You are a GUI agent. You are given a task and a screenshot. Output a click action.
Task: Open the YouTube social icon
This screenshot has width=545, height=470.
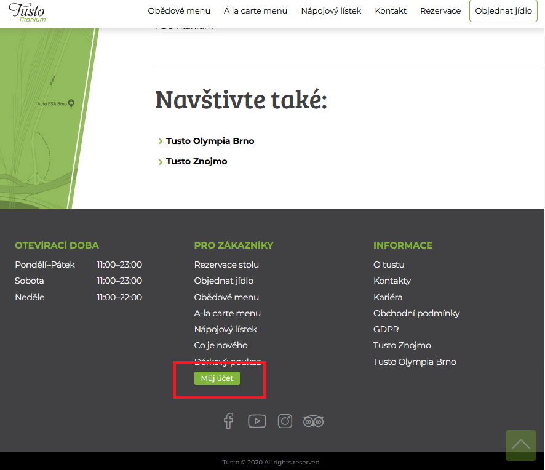pyautogui.click(x=257, y=421)
